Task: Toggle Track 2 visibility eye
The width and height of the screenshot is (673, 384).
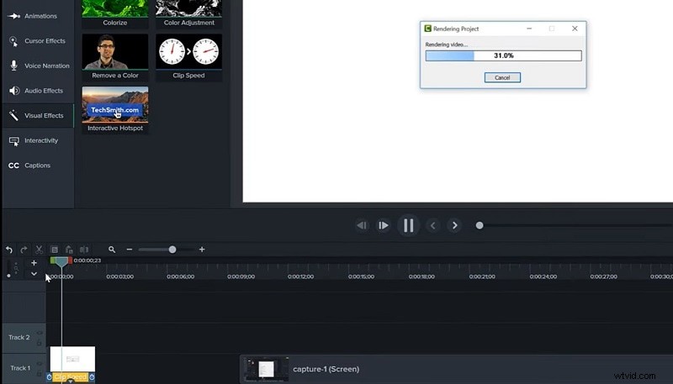Action: pos(40,333)
